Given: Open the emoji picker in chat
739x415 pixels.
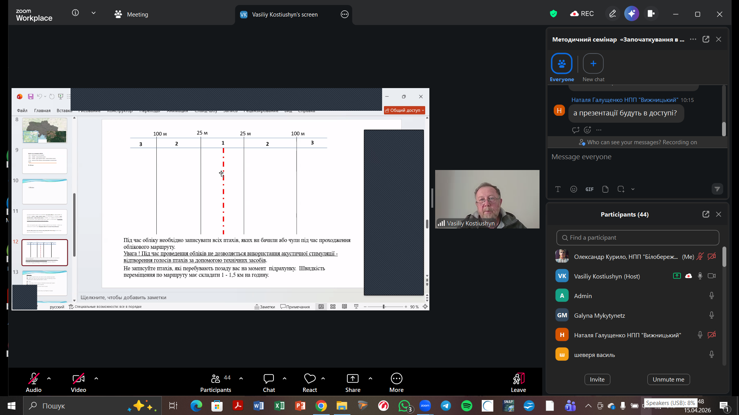Looking at the screenshot, I should point(573,189).
